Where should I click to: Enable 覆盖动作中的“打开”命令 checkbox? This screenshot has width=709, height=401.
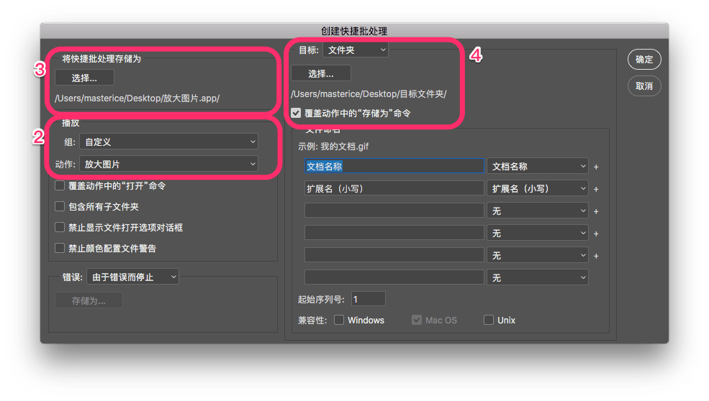pyautogui.click(x=60, y=186)
